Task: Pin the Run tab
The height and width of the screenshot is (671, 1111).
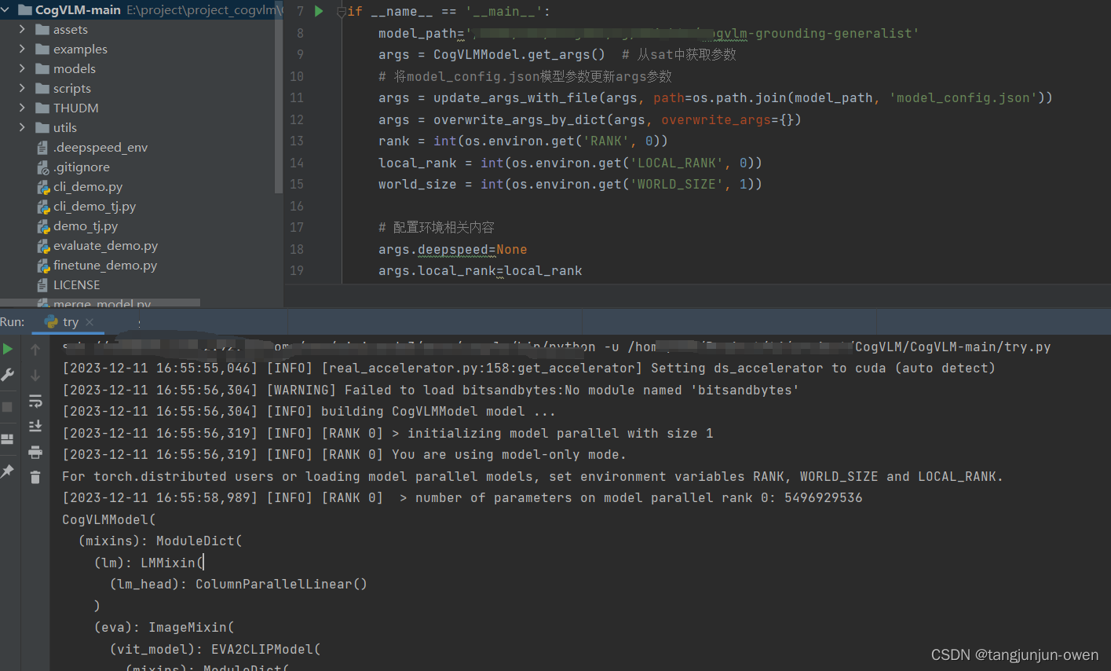Action: [8, 471]
